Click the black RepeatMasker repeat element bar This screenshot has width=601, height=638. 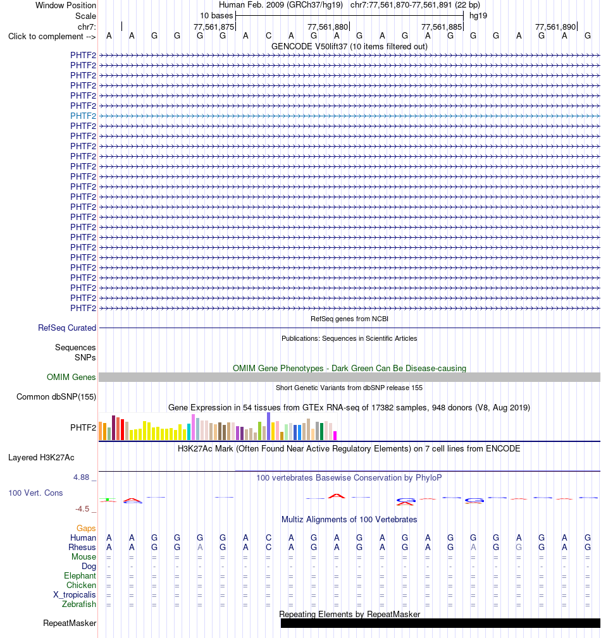tap(440, 623)
